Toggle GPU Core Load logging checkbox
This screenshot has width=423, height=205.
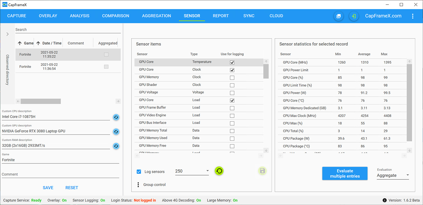[x=232, y=101]
